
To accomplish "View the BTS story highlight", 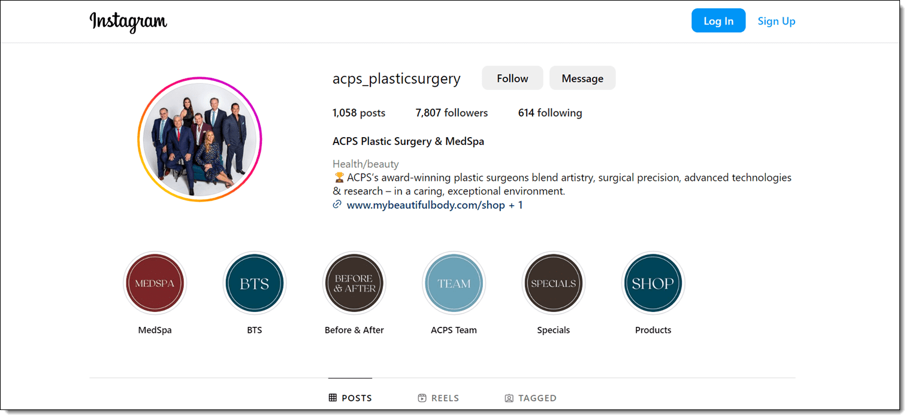I will click(254, 283).
